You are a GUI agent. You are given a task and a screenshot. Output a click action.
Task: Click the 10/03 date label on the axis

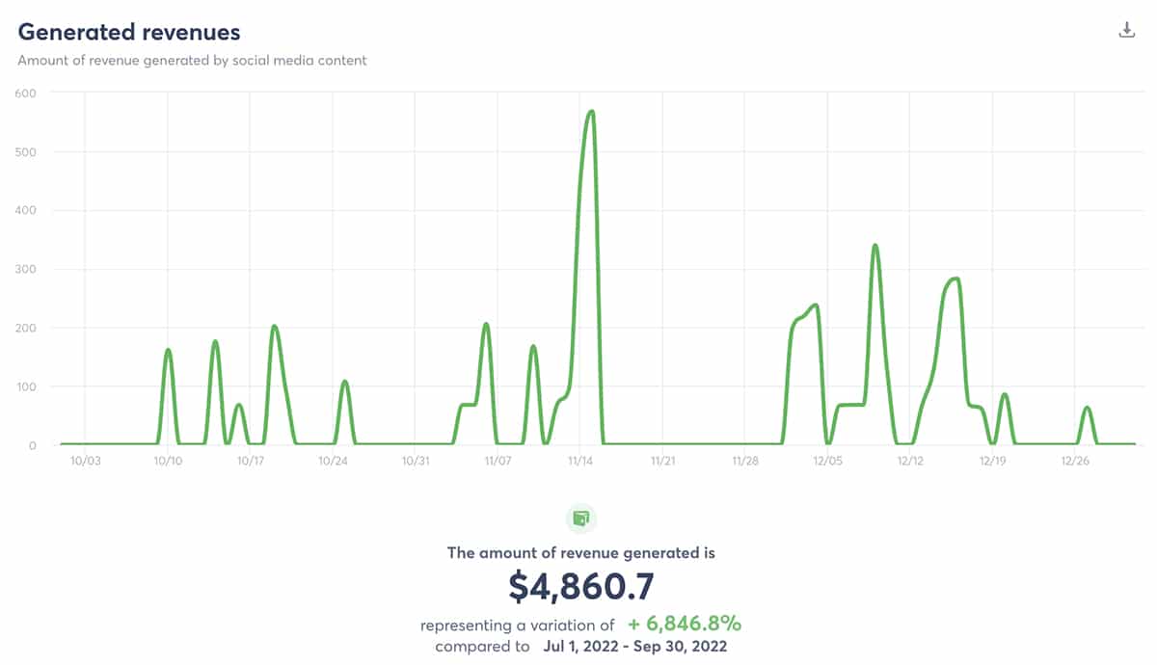tap(85, 462)
